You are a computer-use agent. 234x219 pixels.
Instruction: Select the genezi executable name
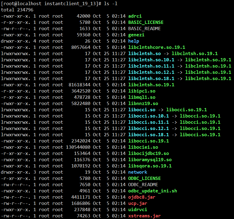(x=136, y=35)
